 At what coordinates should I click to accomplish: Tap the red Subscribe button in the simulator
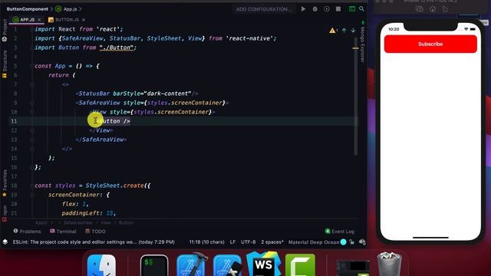tap(430, 44)
